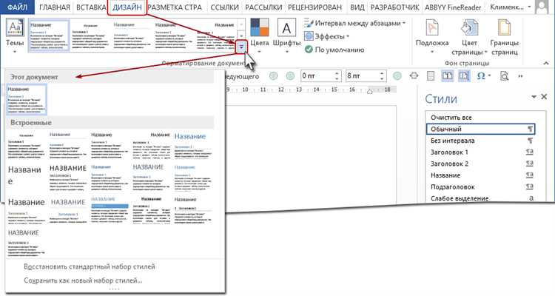
Task: Select the highlighted first style set in ribbon
Action: click(x=49, y=36)
